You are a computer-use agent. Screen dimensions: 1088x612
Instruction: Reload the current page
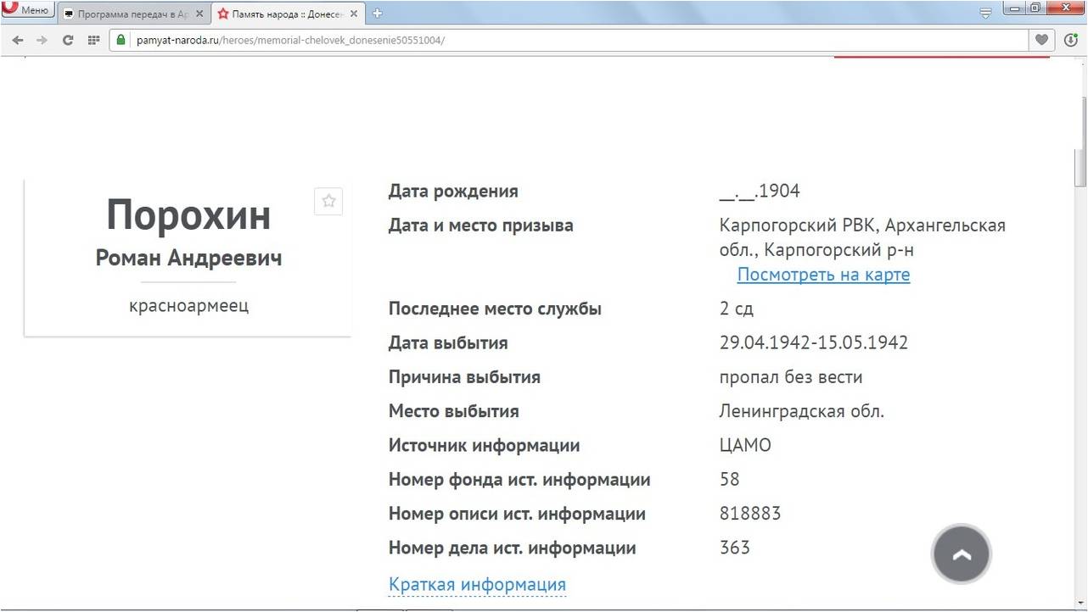tap(68, 40)
